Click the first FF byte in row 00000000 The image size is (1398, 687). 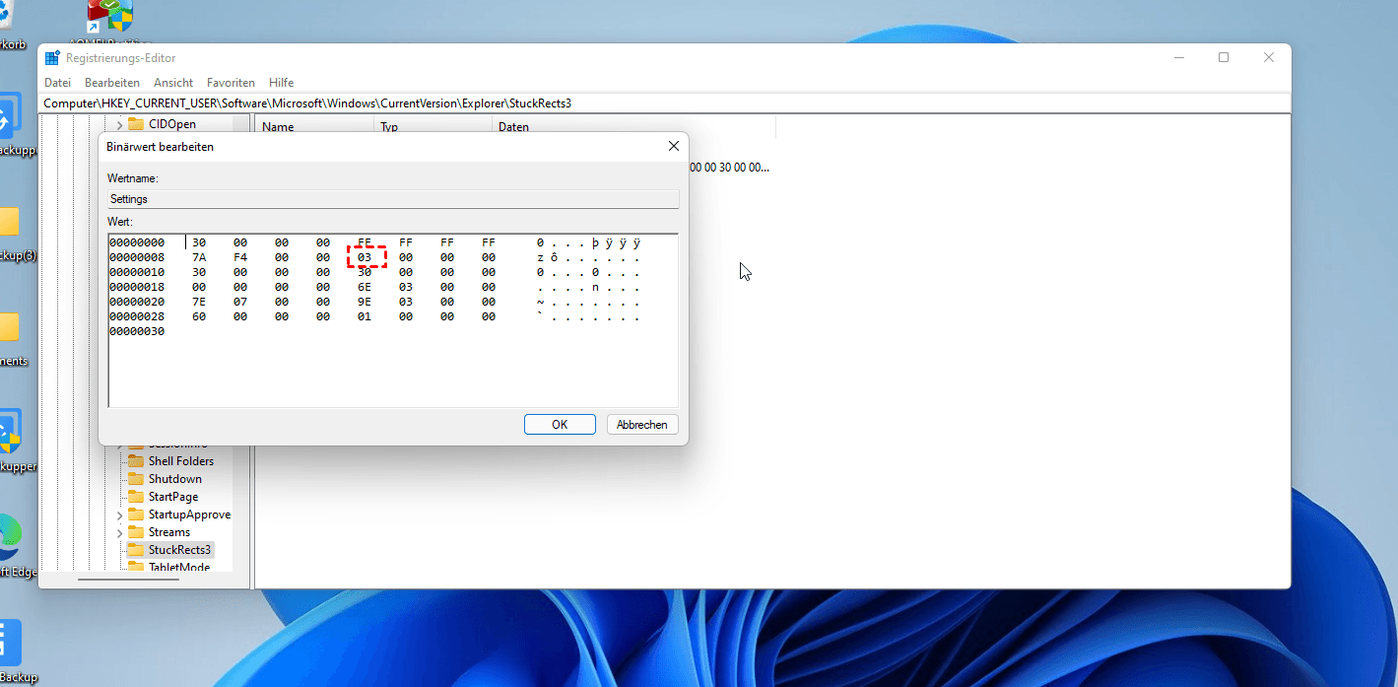[406, 242]
